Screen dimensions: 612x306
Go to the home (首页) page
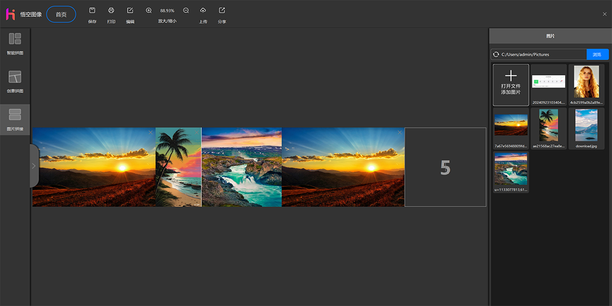tap(61, 14)
